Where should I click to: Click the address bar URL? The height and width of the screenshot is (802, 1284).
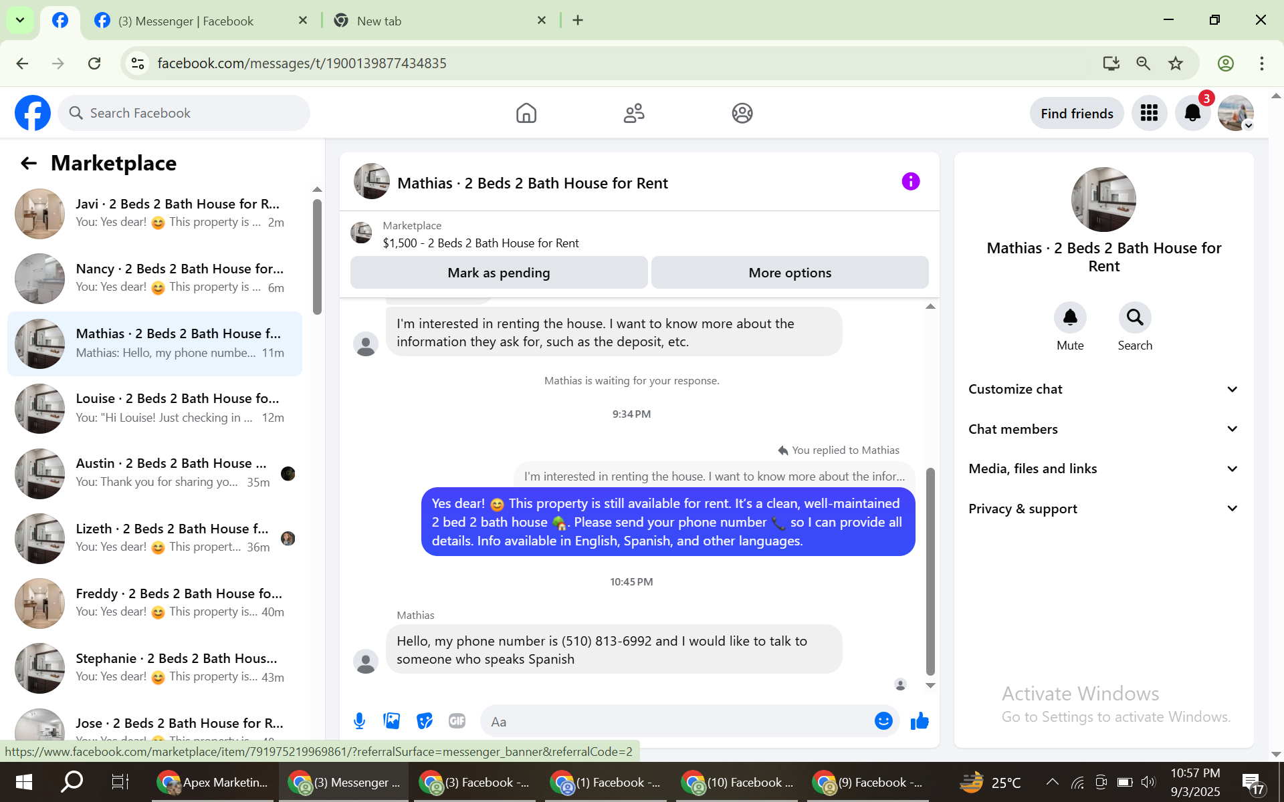click(302, 63)
